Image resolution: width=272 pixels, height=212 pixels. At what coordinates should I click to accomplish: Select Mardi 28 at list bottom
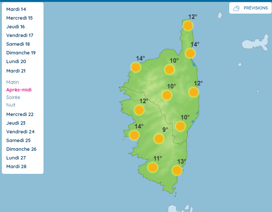point(16,166)
